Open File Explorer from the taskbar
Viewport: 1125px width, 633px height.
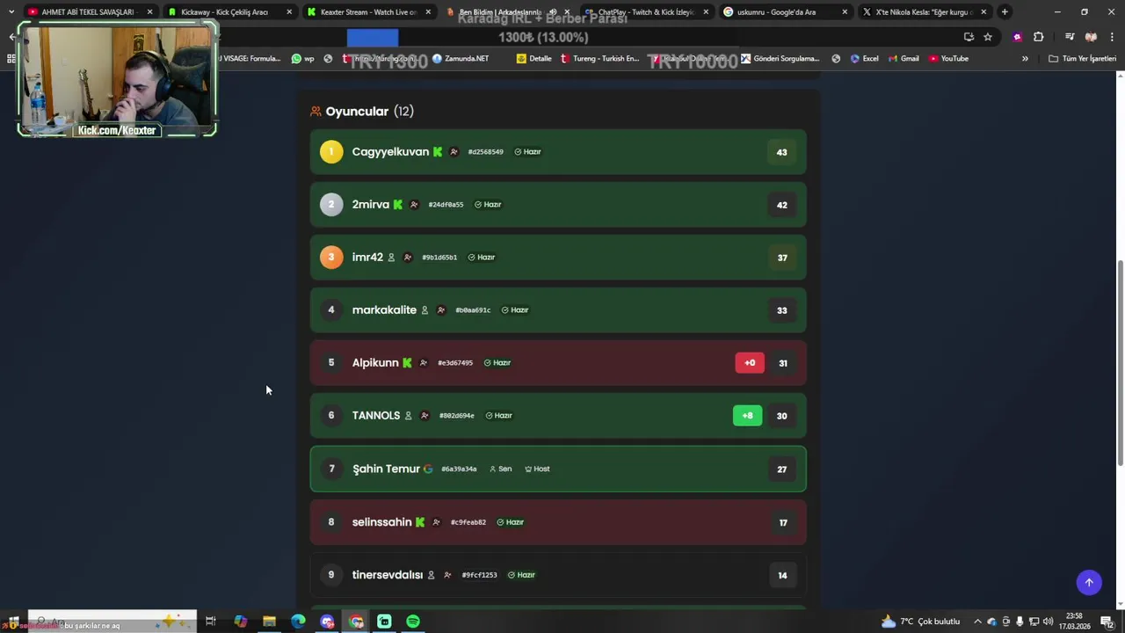click(269, 622)
